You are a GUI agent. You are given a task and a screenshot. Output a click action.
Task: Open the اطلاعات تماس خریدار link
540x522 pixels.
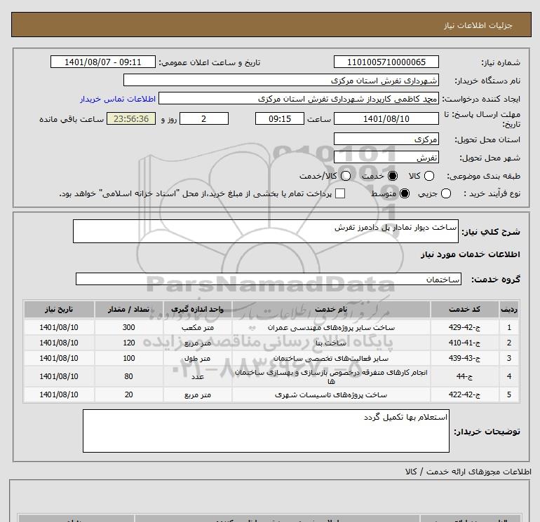click(118, 99)
